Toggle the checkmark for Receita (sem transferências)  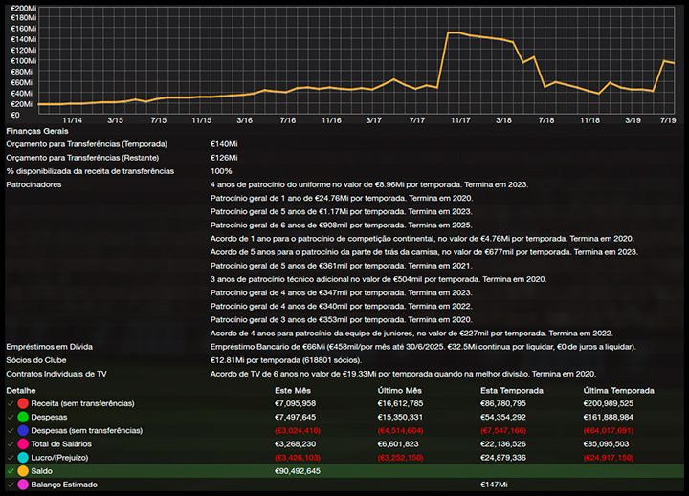(10, 404)
